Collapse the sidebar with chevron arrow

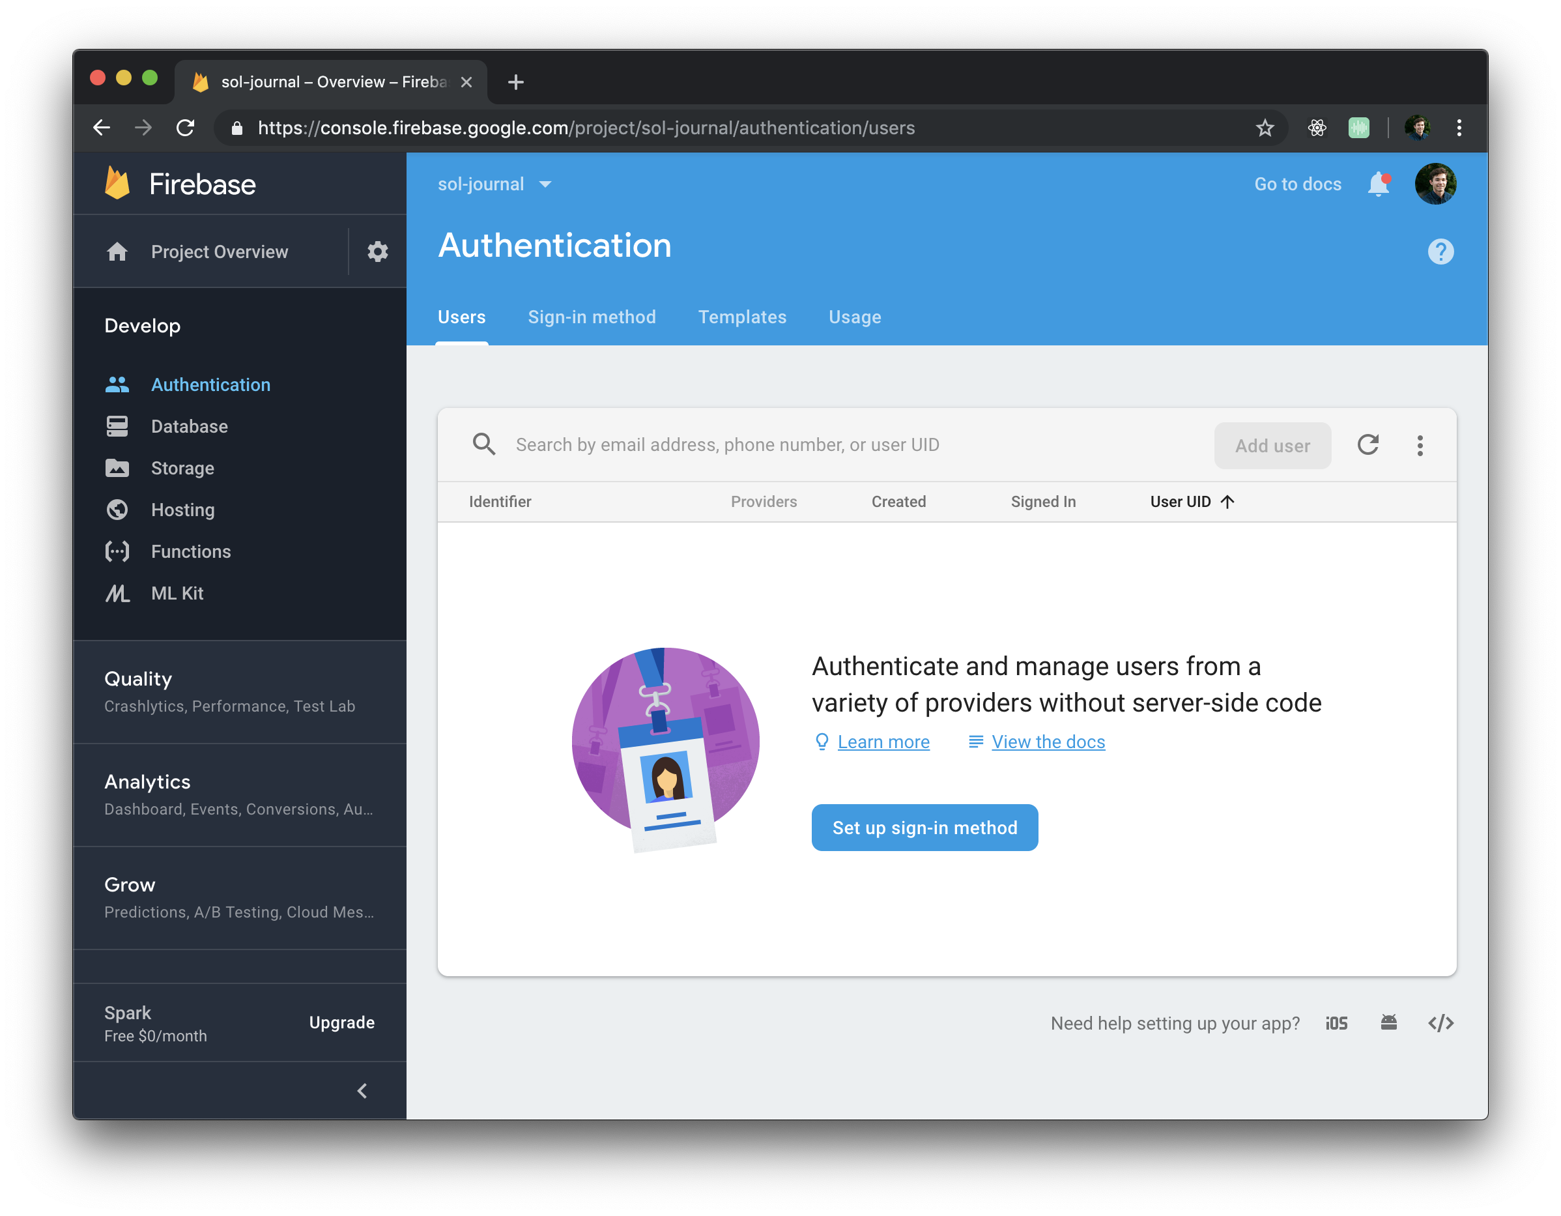362,1090
